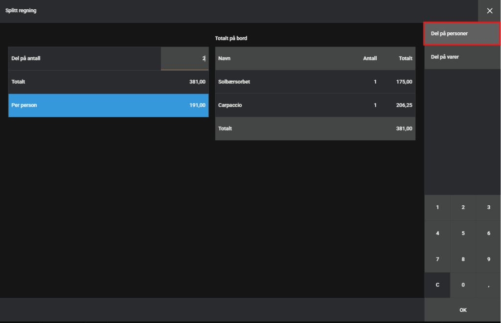
Task: Select the Solbærsorbet item row
Action: pos(315,82)
